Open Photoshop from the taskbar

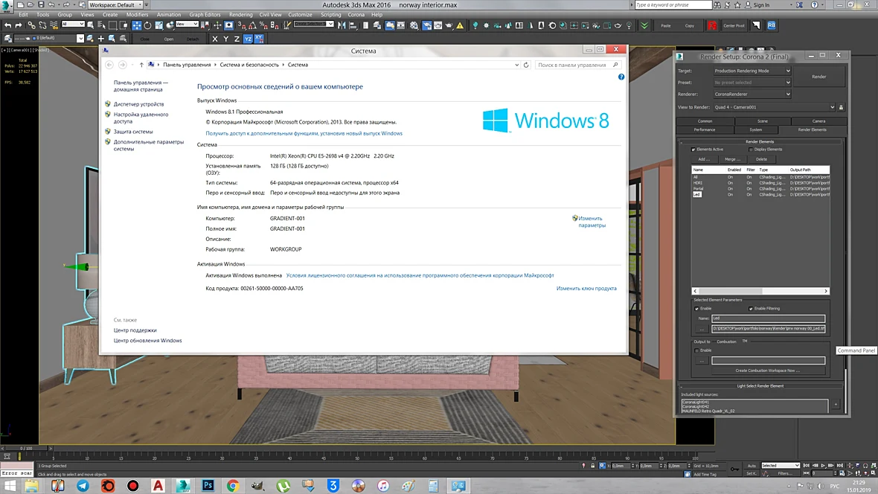point(208,486)
